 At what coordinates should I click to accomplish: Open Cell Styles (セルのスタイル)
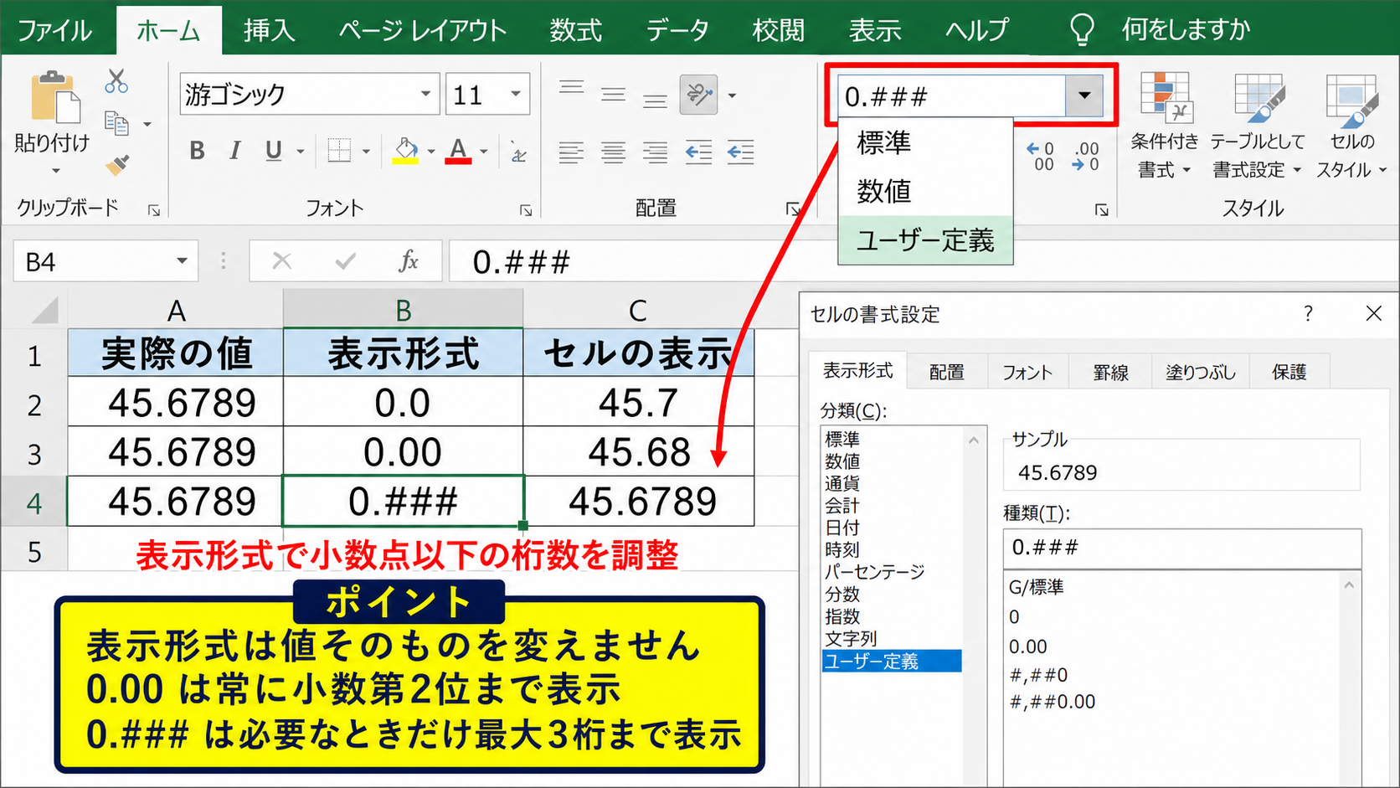tap(1351, 126)
